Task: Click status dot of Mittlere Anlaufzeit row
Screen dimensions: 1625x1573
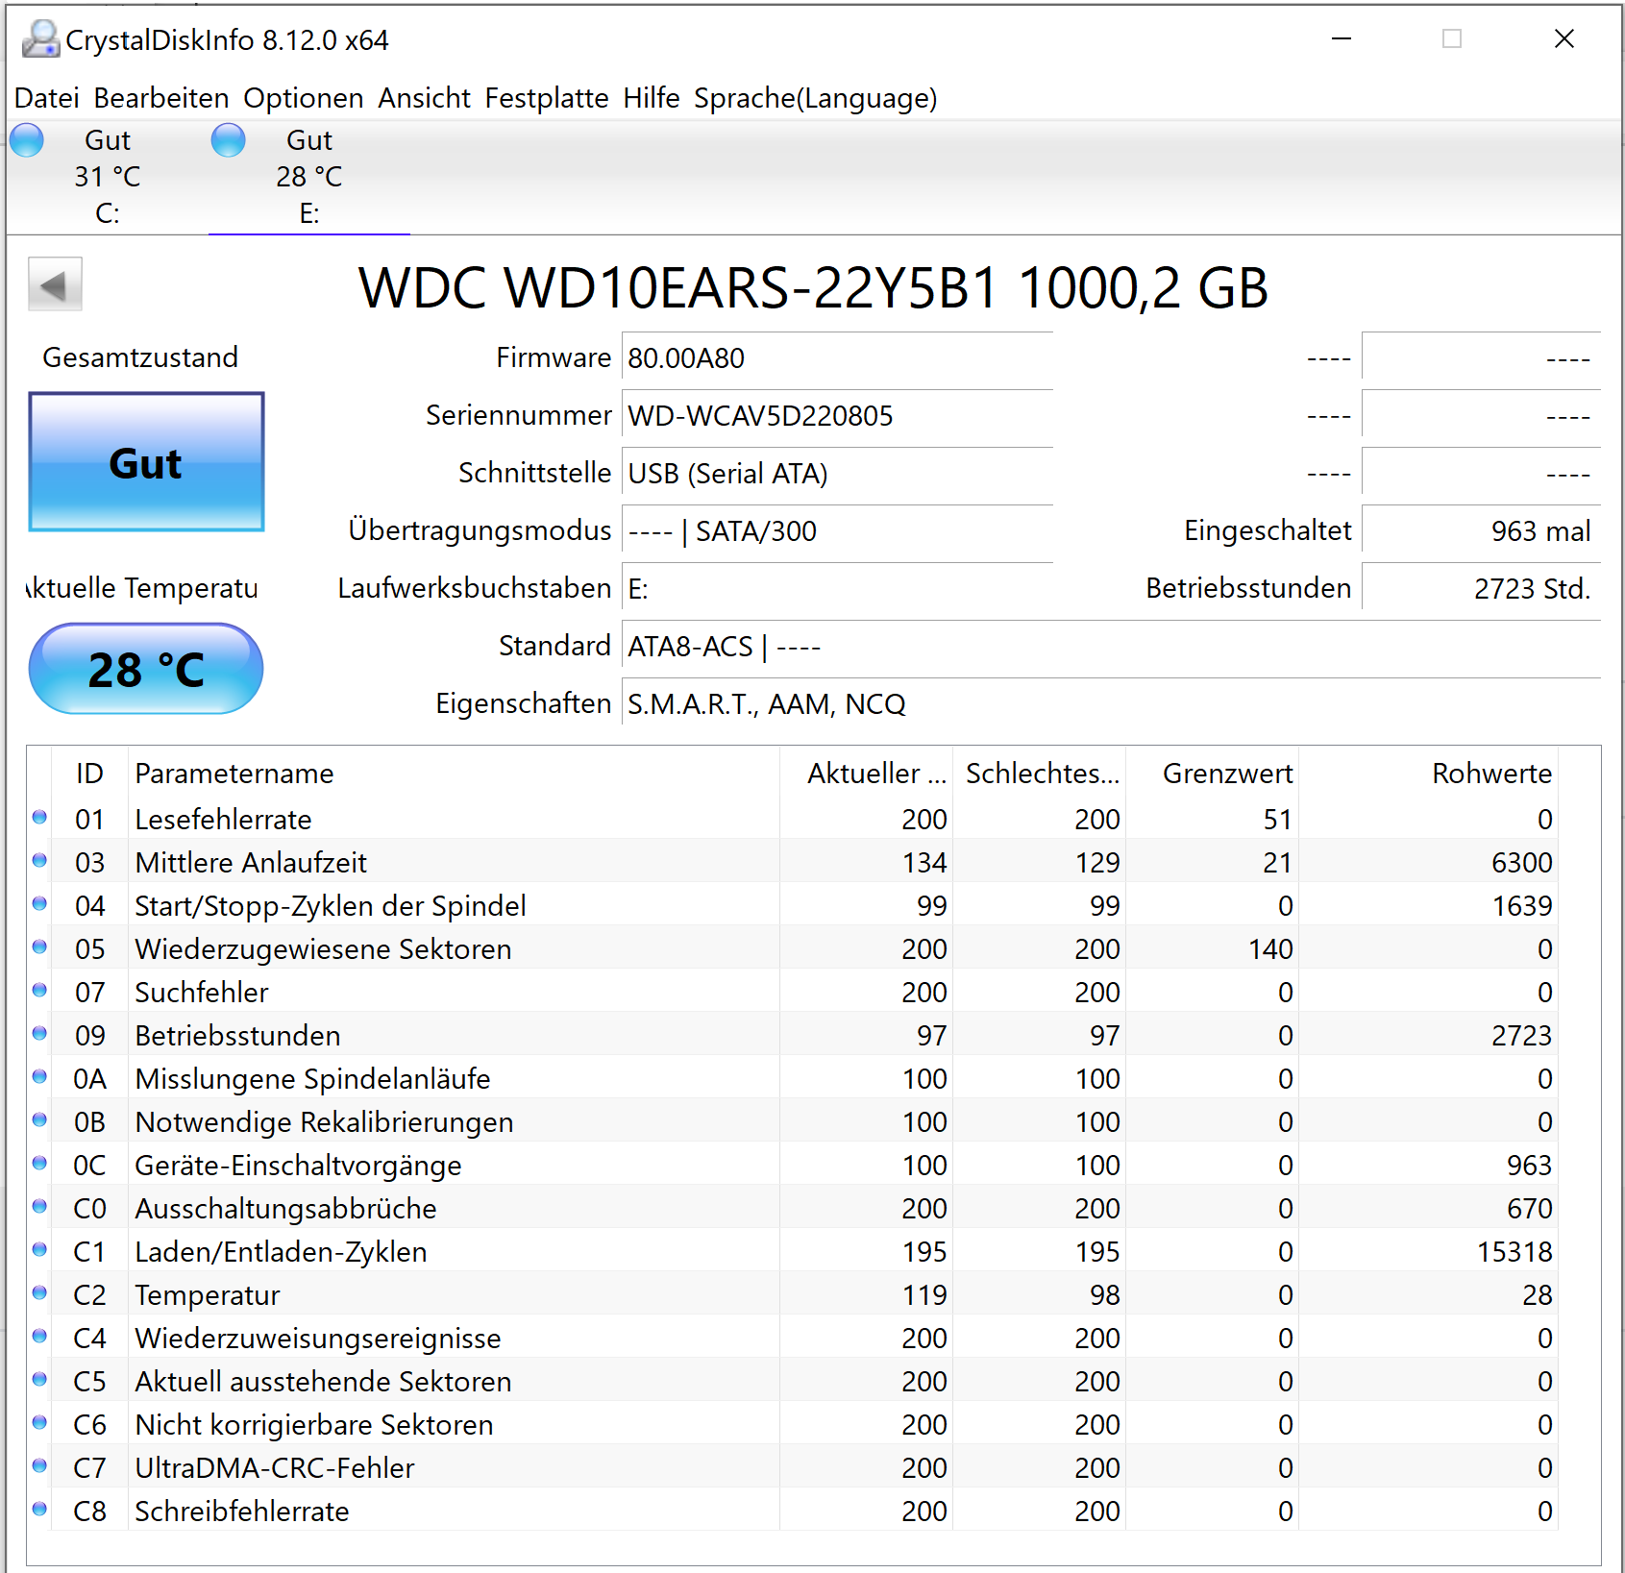Action: pyautogui.click(x=39, y=860)
